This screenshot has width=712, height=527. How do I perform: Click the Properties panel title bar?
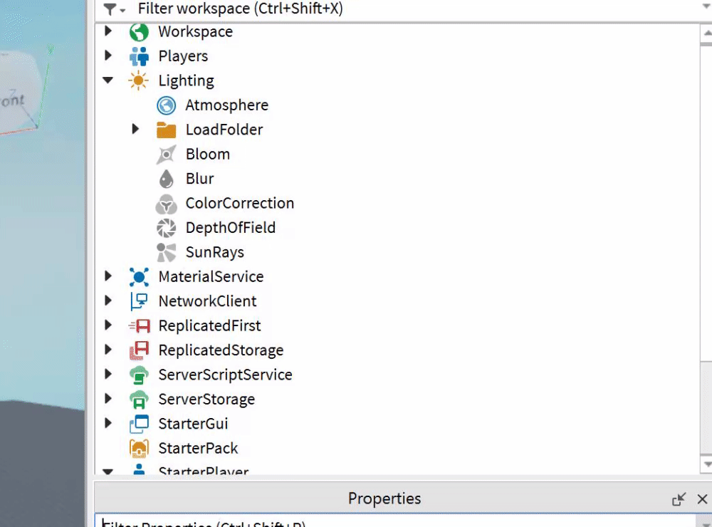384,499
